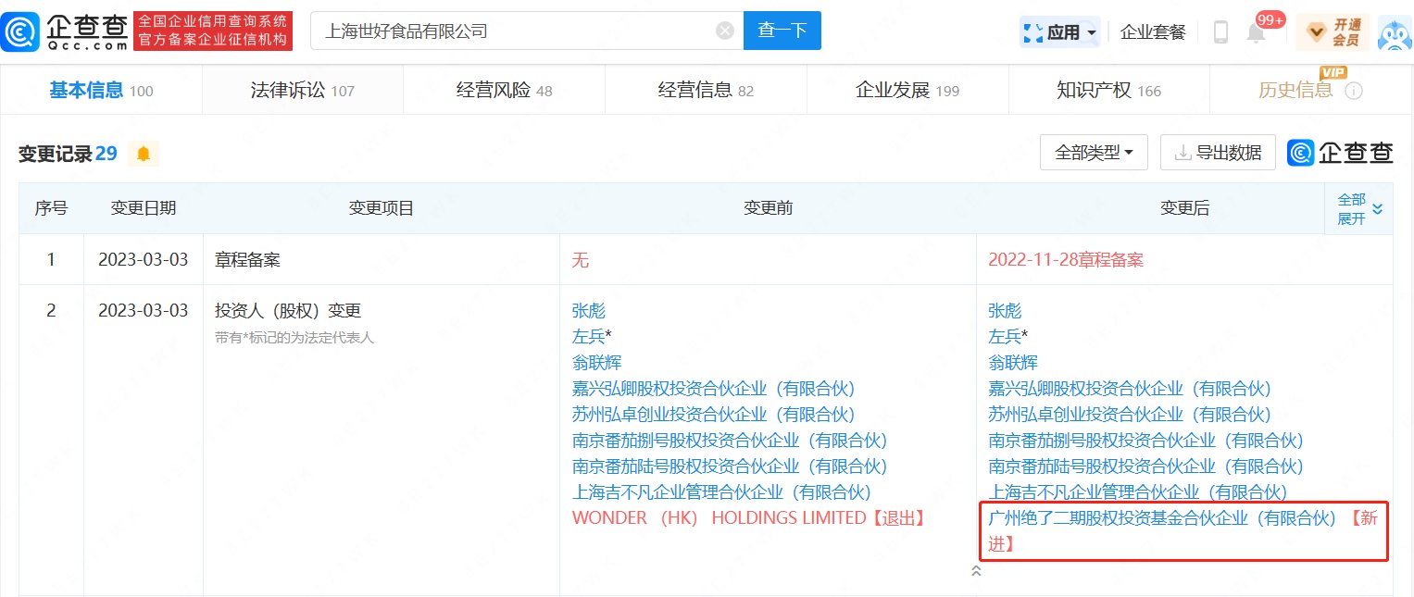The image size is (1414, 597).
Task: Click 企查查 watermark logo near export
Action: 1340,153
